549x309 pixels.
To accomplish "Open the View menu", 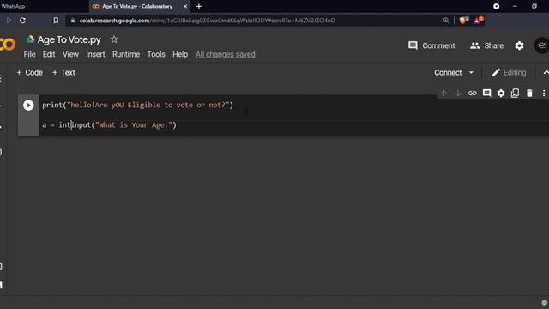I will point(70,54).
